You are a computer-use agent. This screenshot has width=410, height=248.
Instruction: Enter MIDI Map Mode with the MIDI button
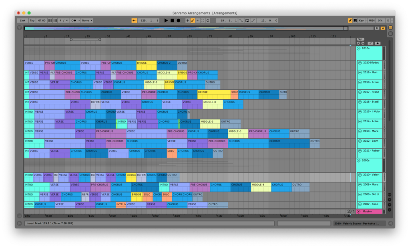(x=372, y=20)
